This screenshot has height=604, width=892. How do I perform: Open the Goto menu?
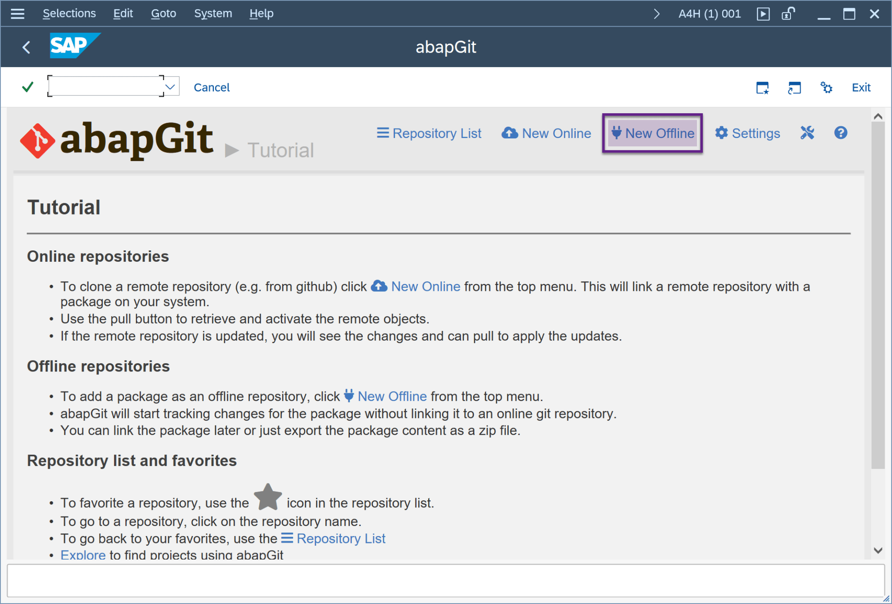coord(163,13)
